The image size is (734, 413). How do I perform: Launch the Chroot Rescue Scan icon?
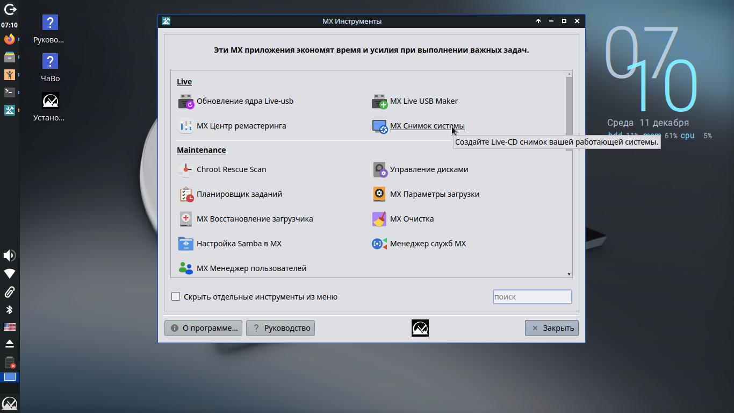(x=186, y=169)
